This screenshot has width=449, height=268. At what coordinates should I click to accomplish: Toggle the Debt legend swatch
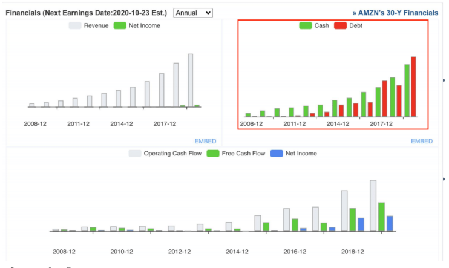tap(340, 25)
